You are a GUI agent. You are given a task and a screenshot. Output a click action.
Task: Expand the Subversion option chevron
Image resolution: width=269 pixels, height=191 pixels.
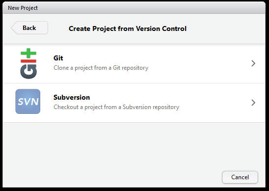click(x=253, y=103)
